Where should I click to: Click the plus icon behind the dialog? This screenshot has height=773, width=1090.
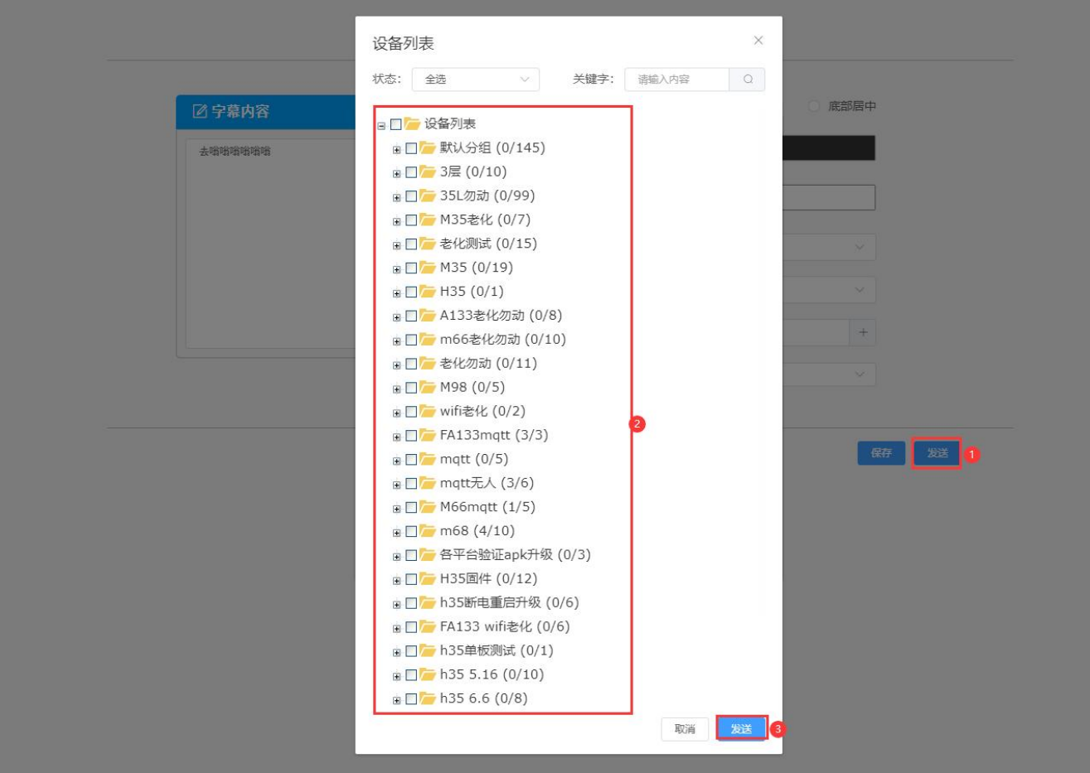pyautogui.click(x=863, y=332)
